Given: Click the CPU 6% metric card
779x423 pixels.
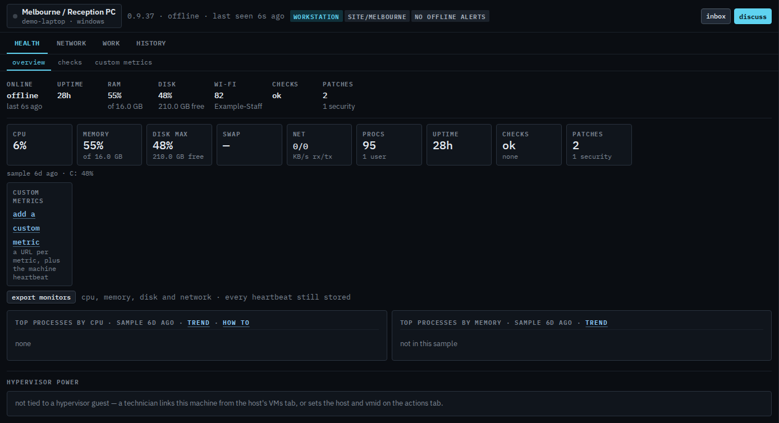Looking at the screenshot, I should [x=39, y=145].
